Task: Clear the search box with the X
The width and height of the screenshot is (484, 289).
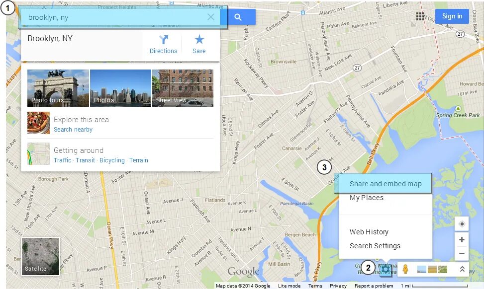Action: tap(211, 17)
